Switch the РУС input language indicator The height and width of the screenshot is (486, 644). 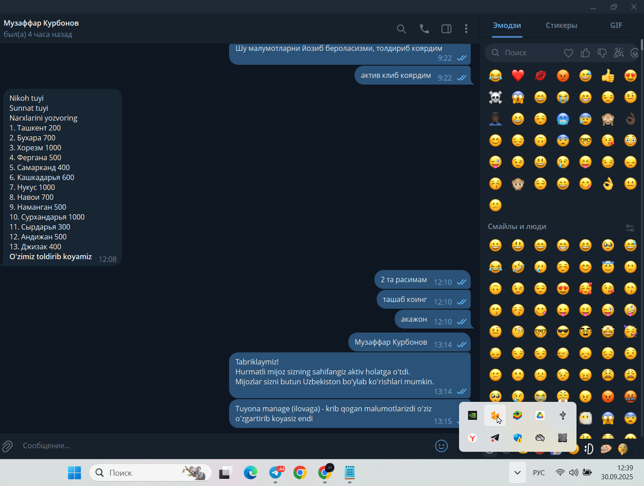tap(539, 472)
